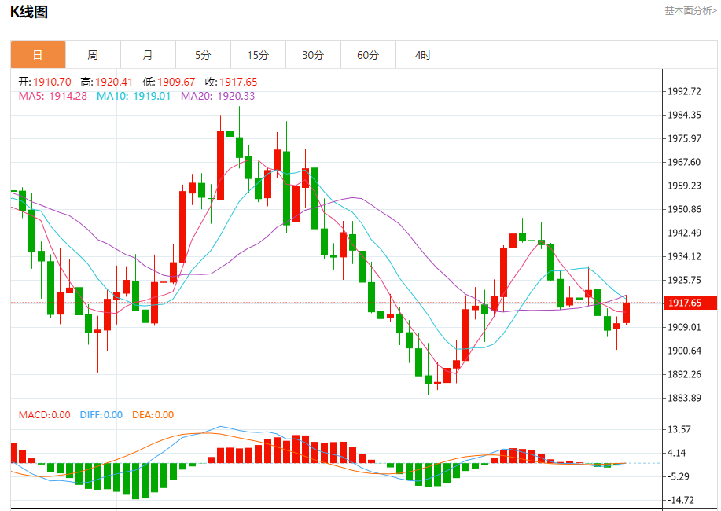The width and height of the screenshot is (721, 511).
Task: Click the 1917.65 current price label
Action: click(690, 303)
